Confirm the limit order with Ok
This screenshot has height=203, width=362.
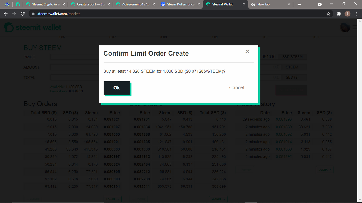click(x=117, y=88)
